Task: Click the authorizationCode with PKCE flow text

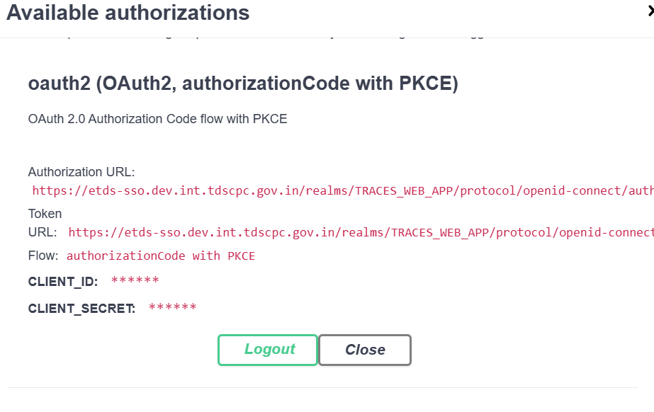Action: (x=158, y=256)
